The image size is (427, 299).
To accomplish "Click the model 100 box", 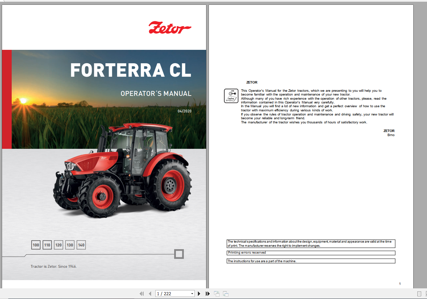I will pos(36,245).
